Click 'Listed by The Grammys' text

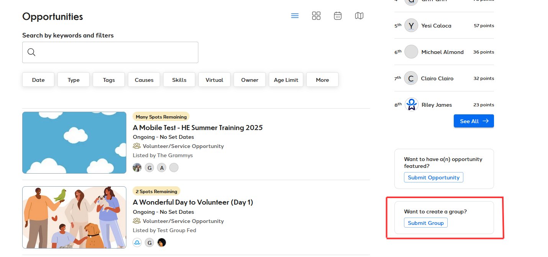click(163, 155)
